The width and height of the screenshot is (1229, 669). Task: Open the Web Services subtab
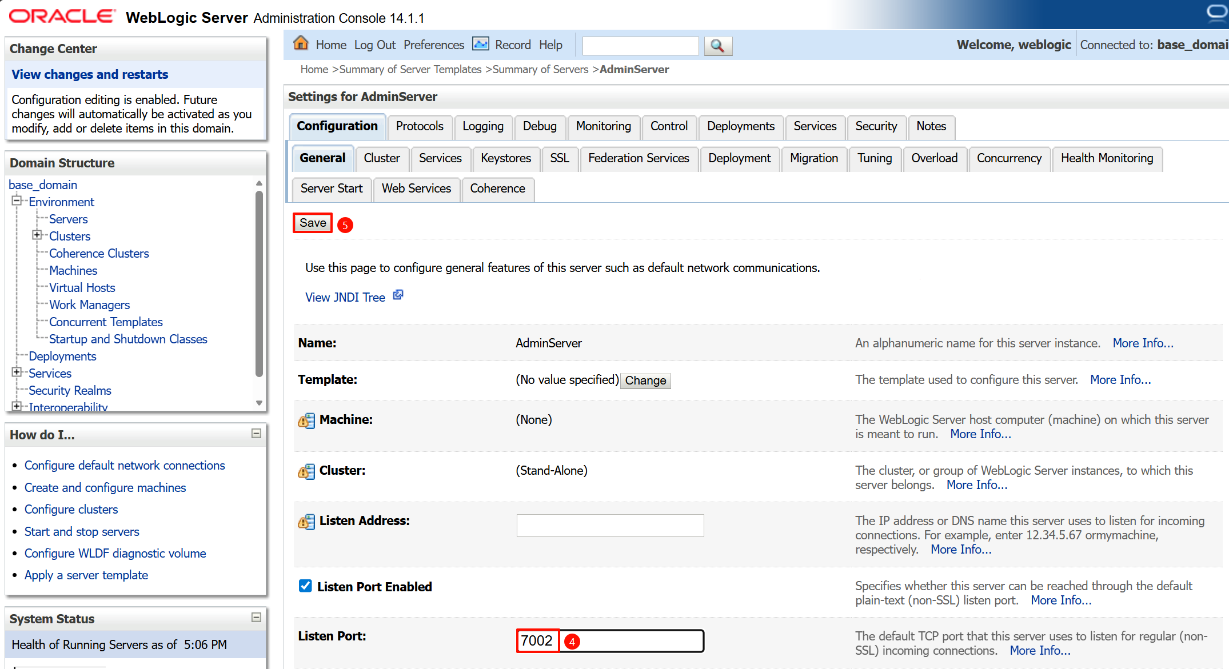click(x=416, y=189)
